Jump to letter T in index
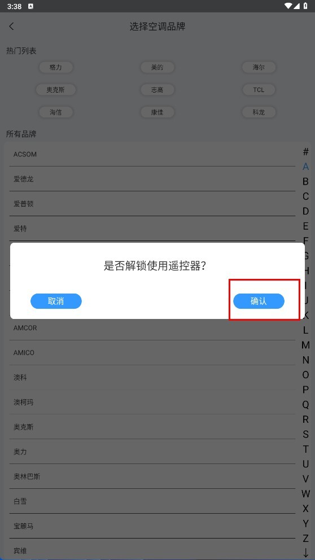This screenshot has height=560, width=315. point(305,449)
